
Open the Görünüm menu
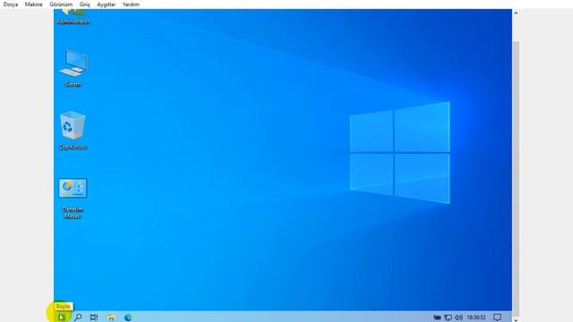pos(61,4)
